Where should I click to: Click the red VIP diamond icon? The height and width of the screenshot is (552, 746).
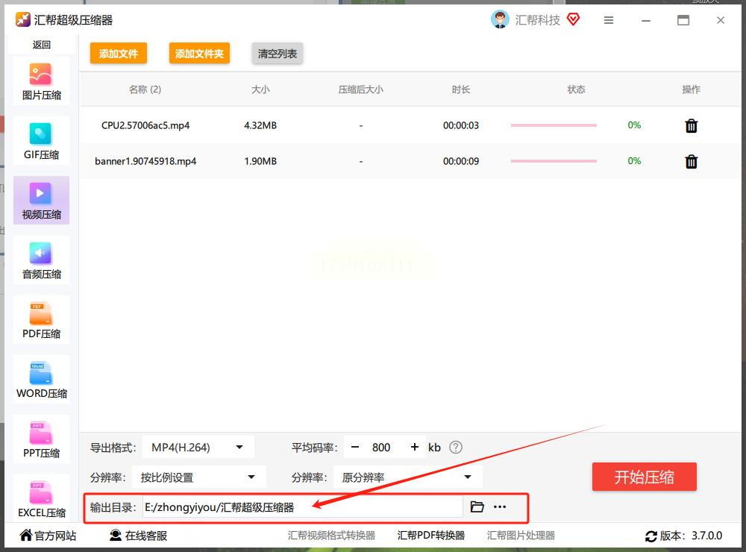[x=573, y=19]
